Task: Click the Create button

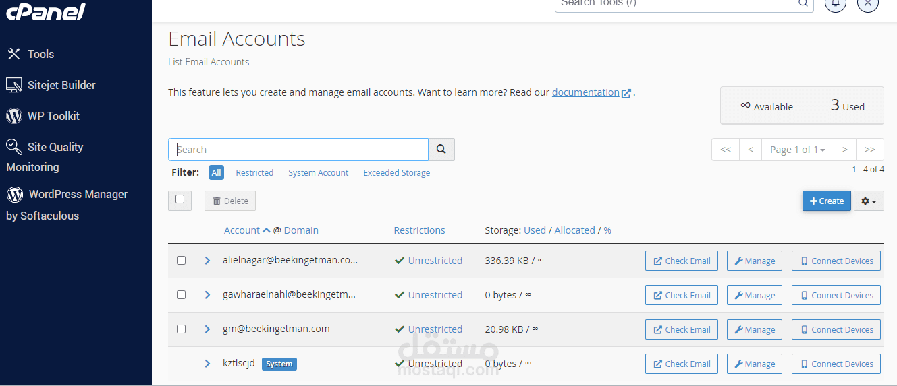Action: coord(826,201)
